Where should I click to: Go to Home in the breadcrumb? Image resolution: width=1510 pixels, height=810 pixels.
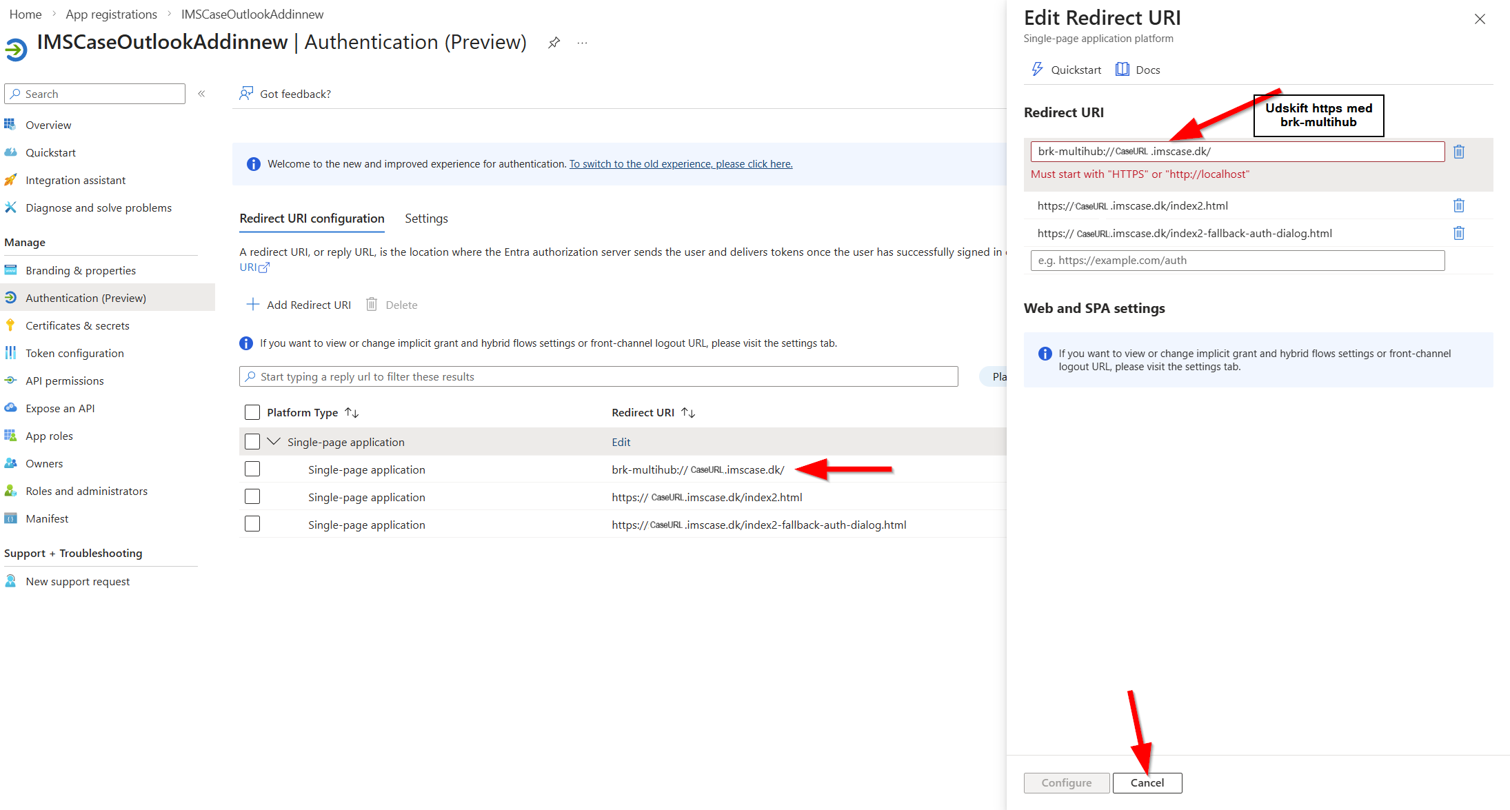point(26,14)
